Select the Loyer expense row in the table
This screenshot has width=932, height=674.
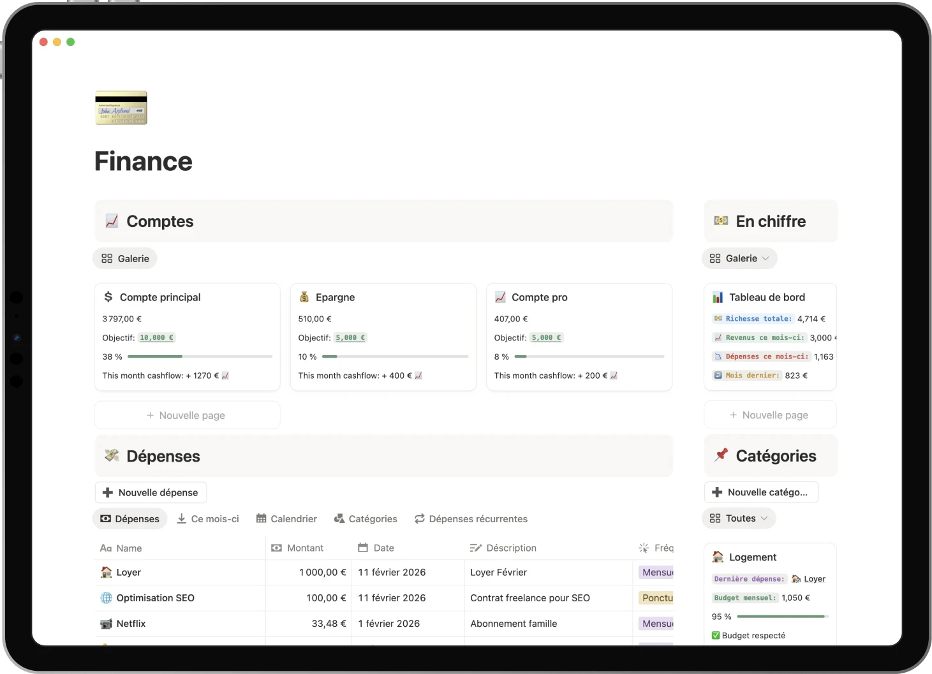[x=128, y=572]
